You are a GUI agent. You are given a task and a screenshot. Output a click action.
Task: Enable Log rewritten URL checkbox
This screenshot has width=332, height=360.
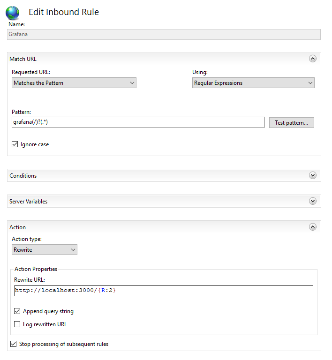click(x=17, y=324)
